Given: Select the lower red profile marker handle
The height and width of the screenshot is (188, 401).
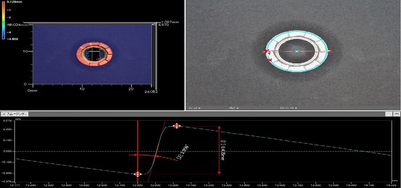Looking at the screenshot, I should tap(137, 174).
